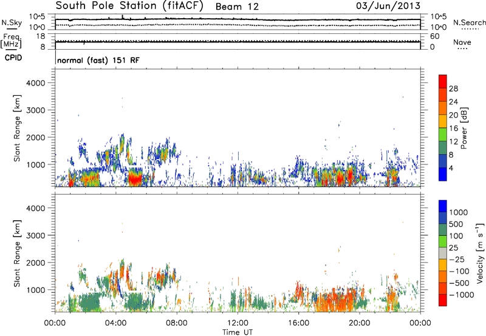486x336 pixels.
Task: Click the 500 tick on Velocity colorbar
Action: [456, 224]
